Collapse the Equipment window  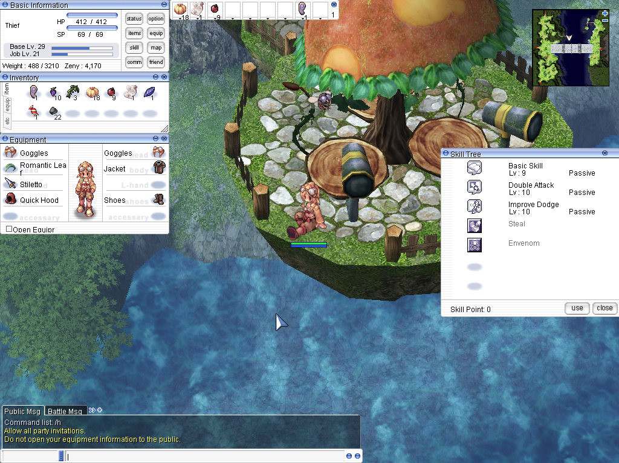(x=155, y=138)
